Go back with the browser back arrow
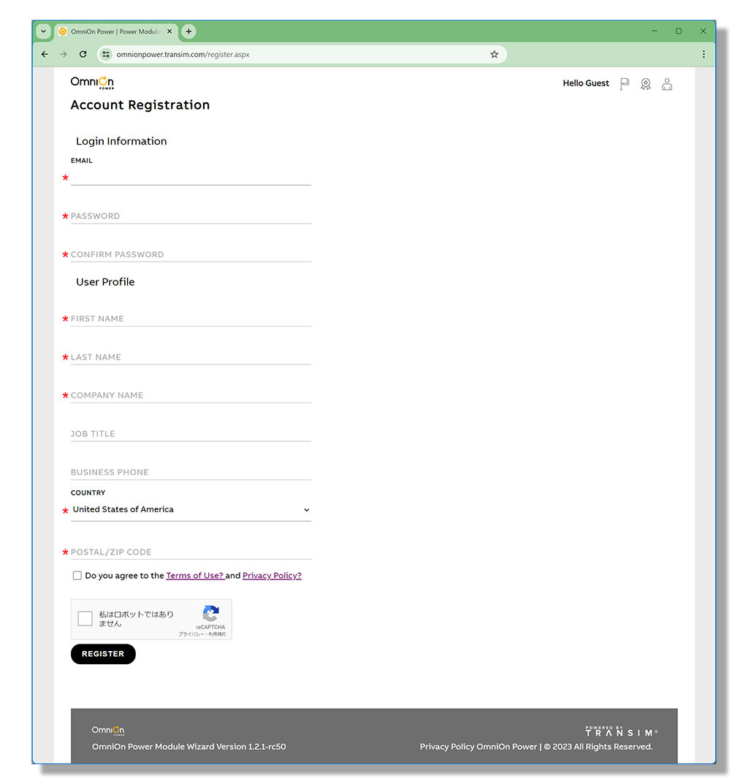 [45, 54]
